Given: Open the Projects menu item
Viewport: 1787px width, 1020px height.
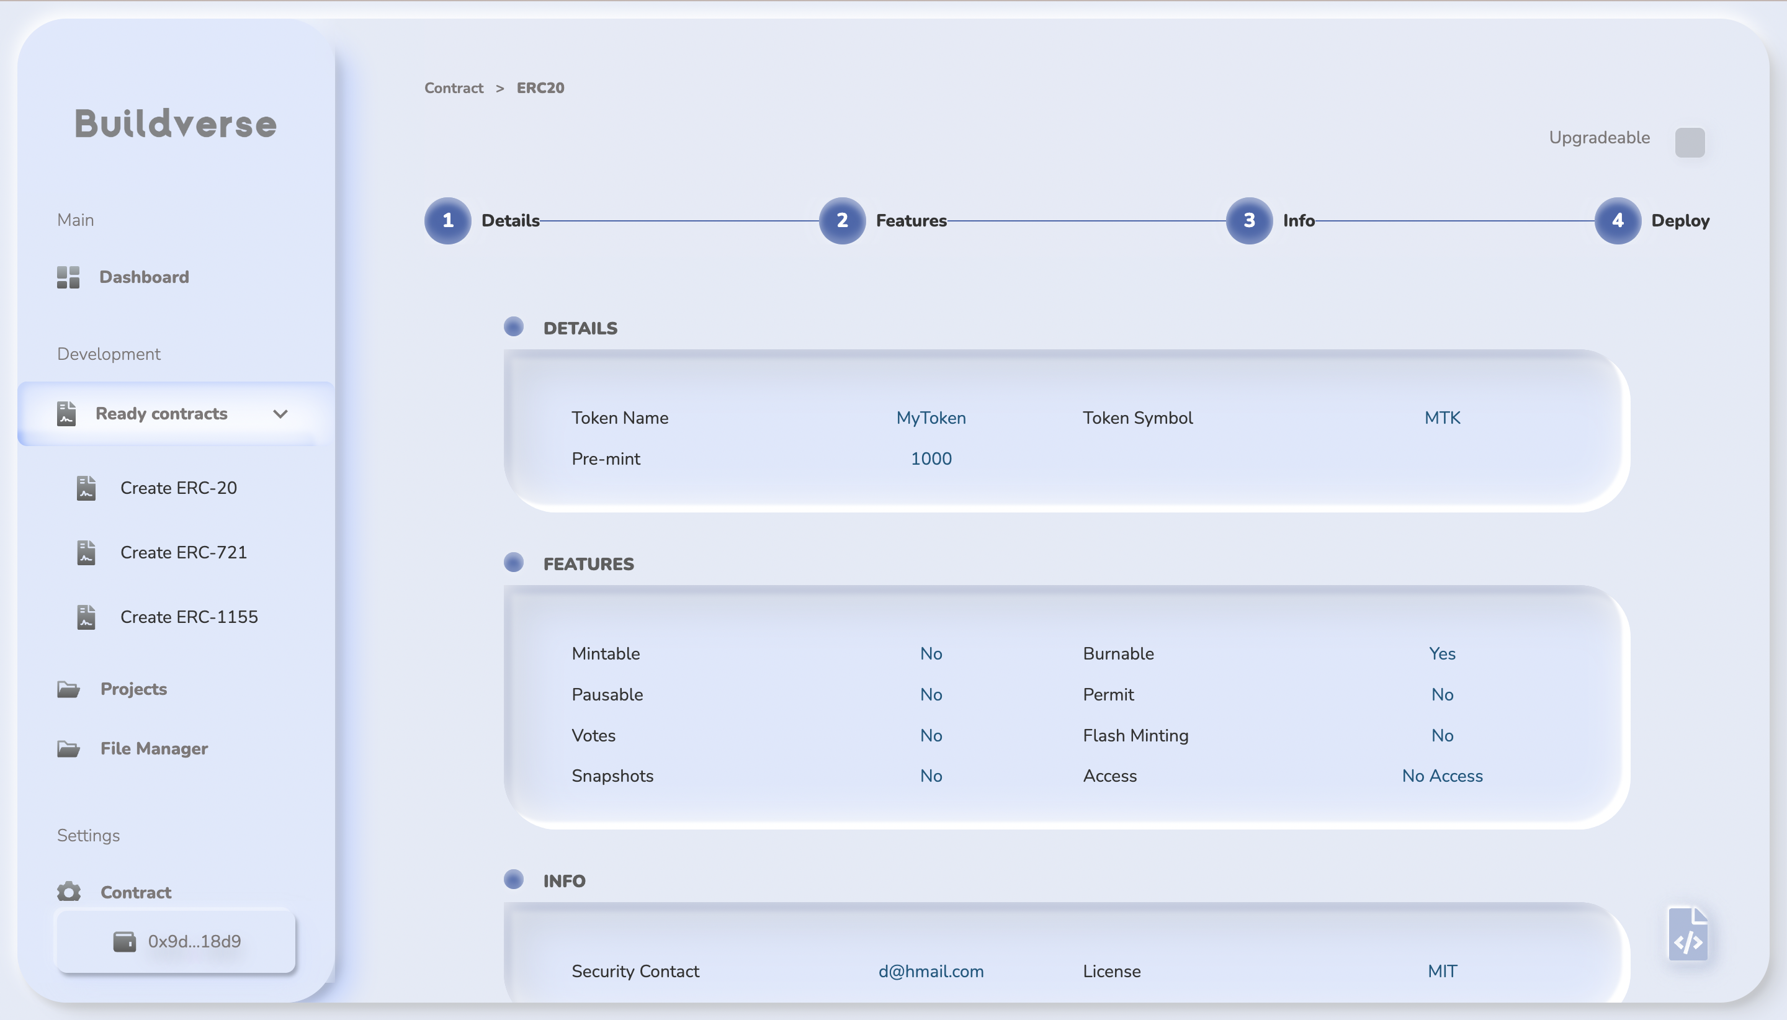Looking at the screenshot, I should coord(133,689).
